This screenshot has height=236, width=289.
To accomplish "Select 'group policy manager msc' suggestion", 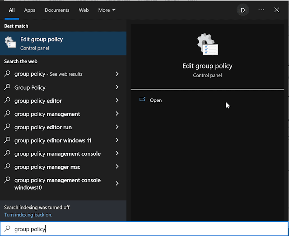I will pos(63,167).
